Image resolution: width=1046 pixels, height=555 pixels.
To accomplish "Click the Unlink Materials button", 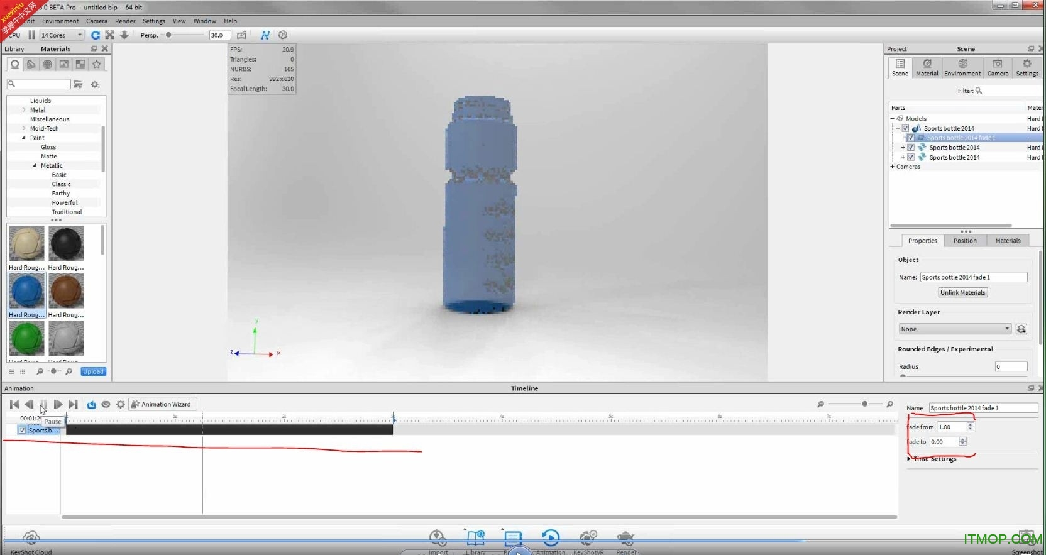I will coord(962,292).
